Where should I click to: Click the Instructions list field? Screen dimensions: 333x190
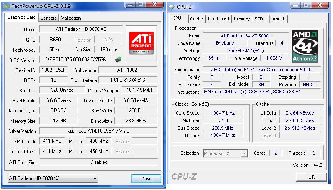click(262, 92)
